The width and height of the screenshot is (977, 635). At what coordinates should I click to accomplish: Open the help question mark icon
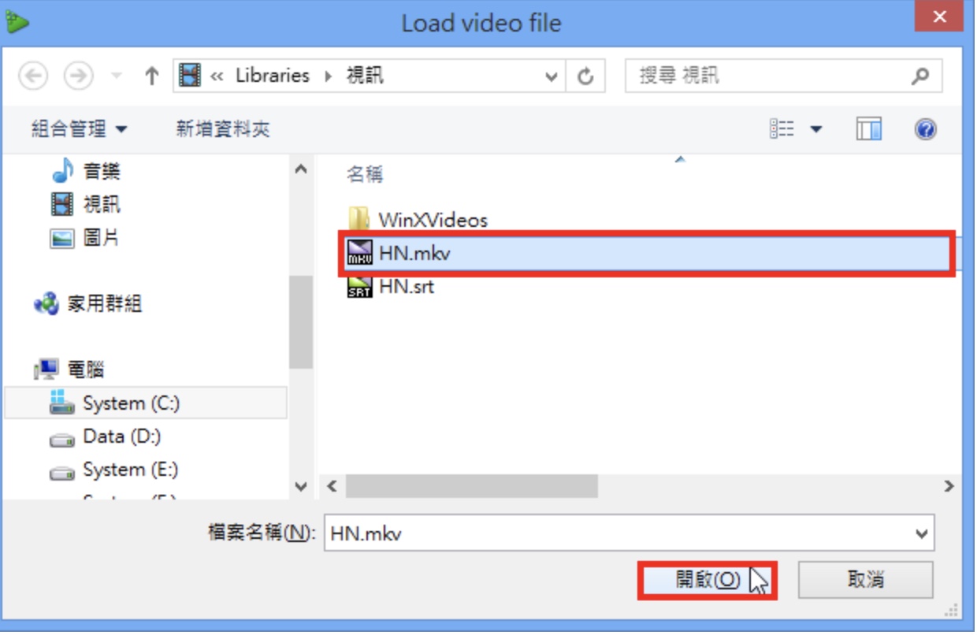(925, 129)
